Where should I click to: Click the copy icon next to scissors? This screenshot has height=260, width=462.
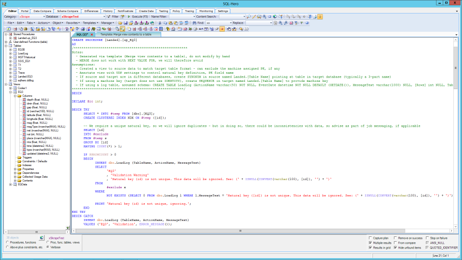[x=165, y=23]
